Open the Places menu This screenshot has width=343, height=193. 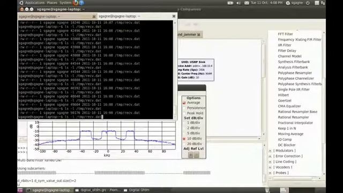pos(52,3)
